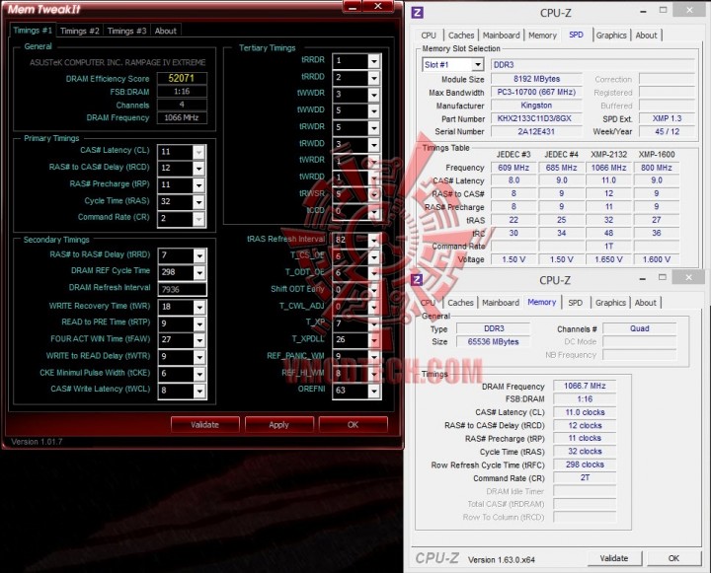Click the CPU-Z logo icon in the Memory window
711x573 pixels.
coord(417,279)
